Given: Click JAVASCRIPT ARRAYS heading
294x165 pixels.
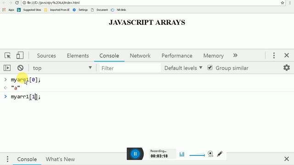Looking at the screenshot, I should (147, 22).
